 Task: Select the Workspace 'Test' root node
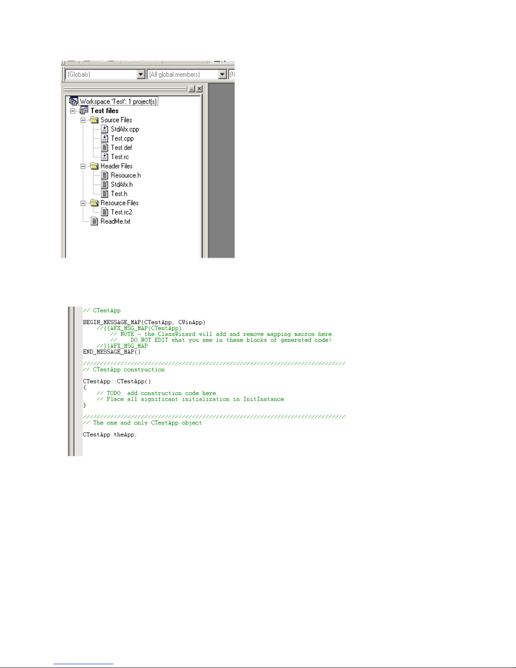[x=119, y=102]
